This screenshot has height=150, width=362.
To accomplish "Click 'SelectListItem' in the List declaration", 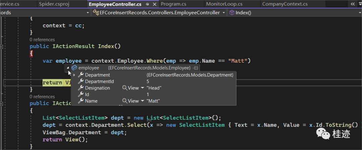I will point(82,118).
